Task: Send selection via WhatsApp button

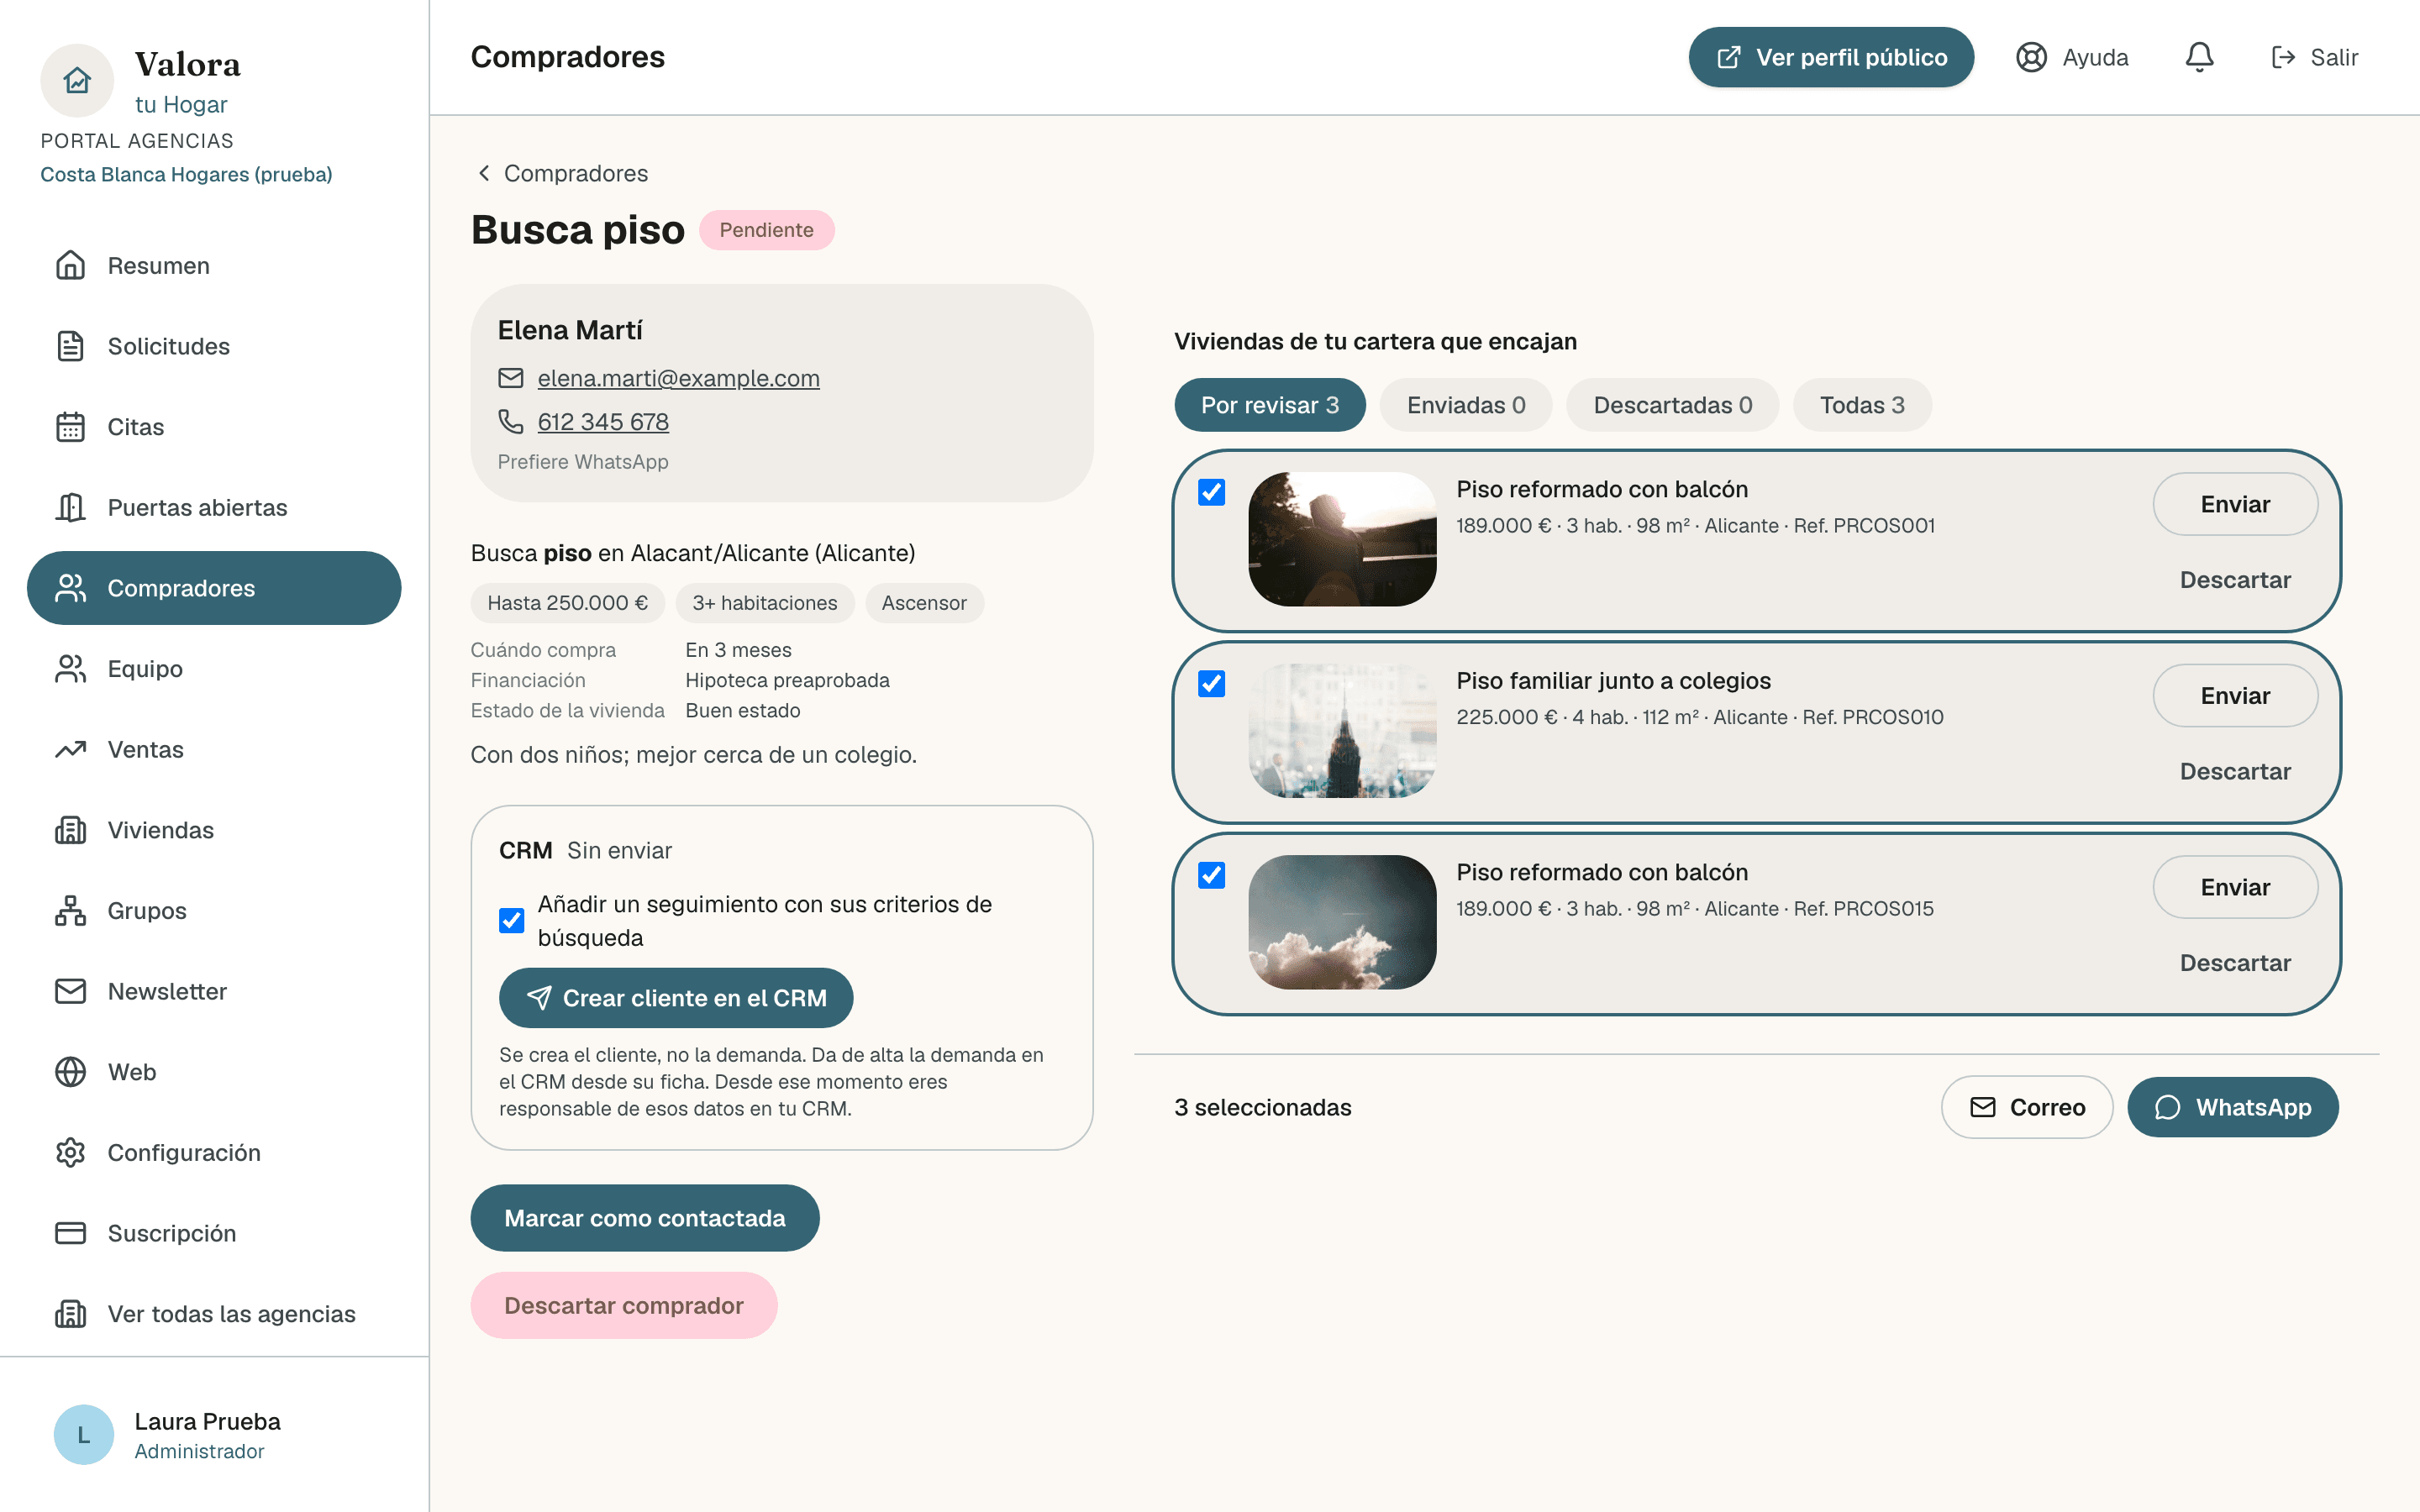Action: [2232, 1107]
